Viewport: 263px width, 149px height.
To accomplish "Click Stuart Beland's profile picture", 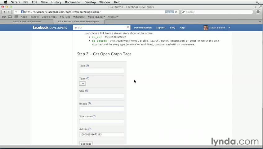I will (206, 28).
